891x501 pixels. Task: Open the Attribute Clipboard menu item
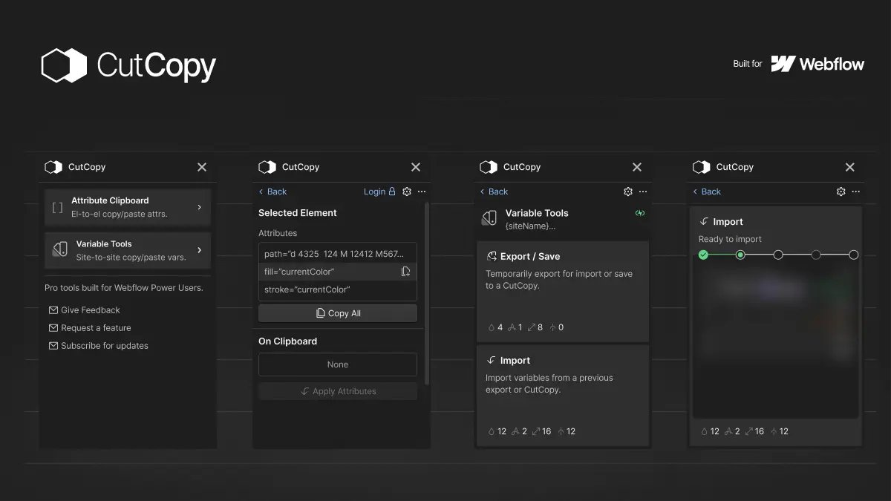[x=128, y=207]
